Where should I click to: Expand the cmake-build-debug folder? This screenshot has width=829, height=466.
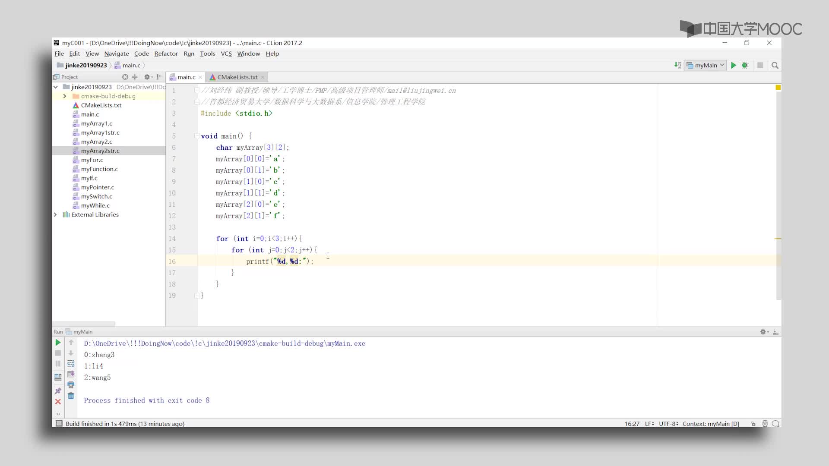[x=65, y=96]
